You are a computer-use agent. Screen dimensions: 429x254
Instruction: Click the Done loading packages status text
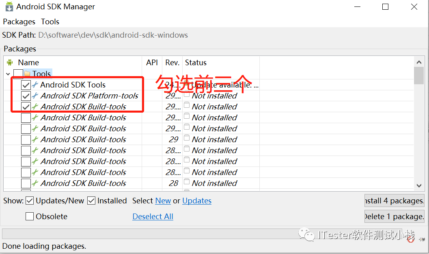coord(44,246)
